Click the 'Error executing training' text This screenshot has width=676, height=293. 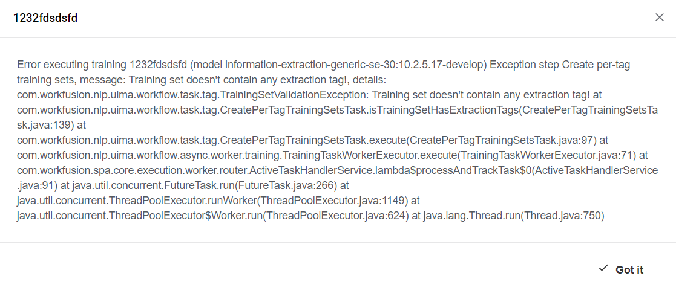(71, 65)
